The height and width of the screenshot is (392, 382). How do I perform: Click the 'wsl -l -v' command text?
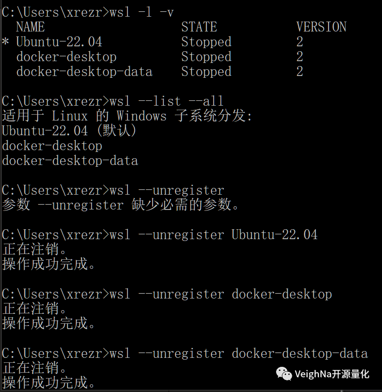[x=142, y=12]
